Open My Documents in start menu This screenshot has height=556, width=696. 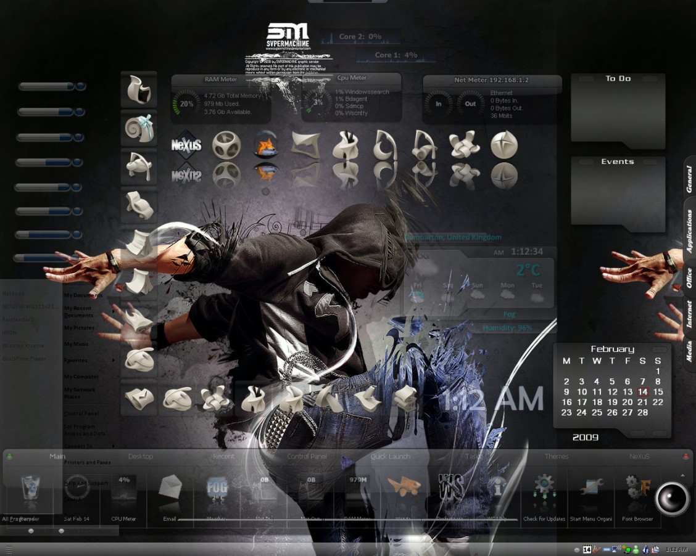[83, 295]
